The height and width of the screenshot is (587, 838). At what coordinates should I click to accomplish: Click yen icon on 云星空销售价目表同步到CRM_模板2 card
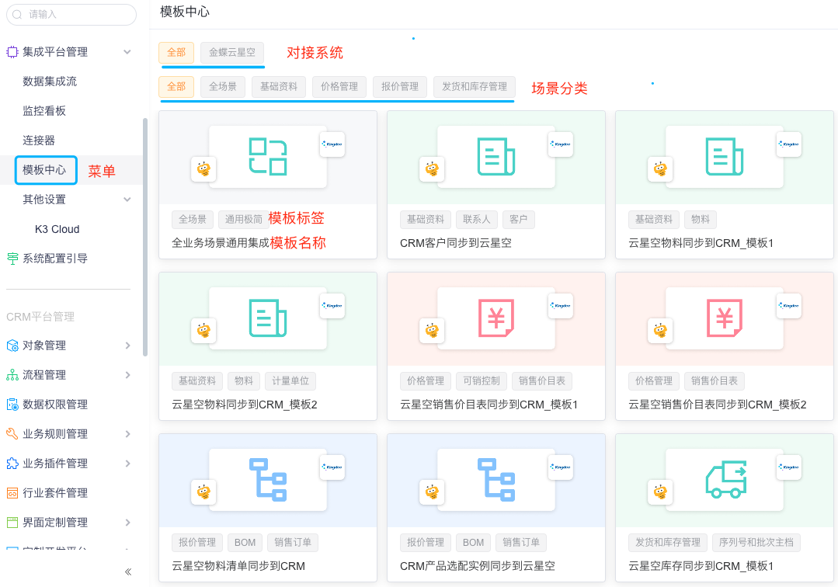point(724,318)
